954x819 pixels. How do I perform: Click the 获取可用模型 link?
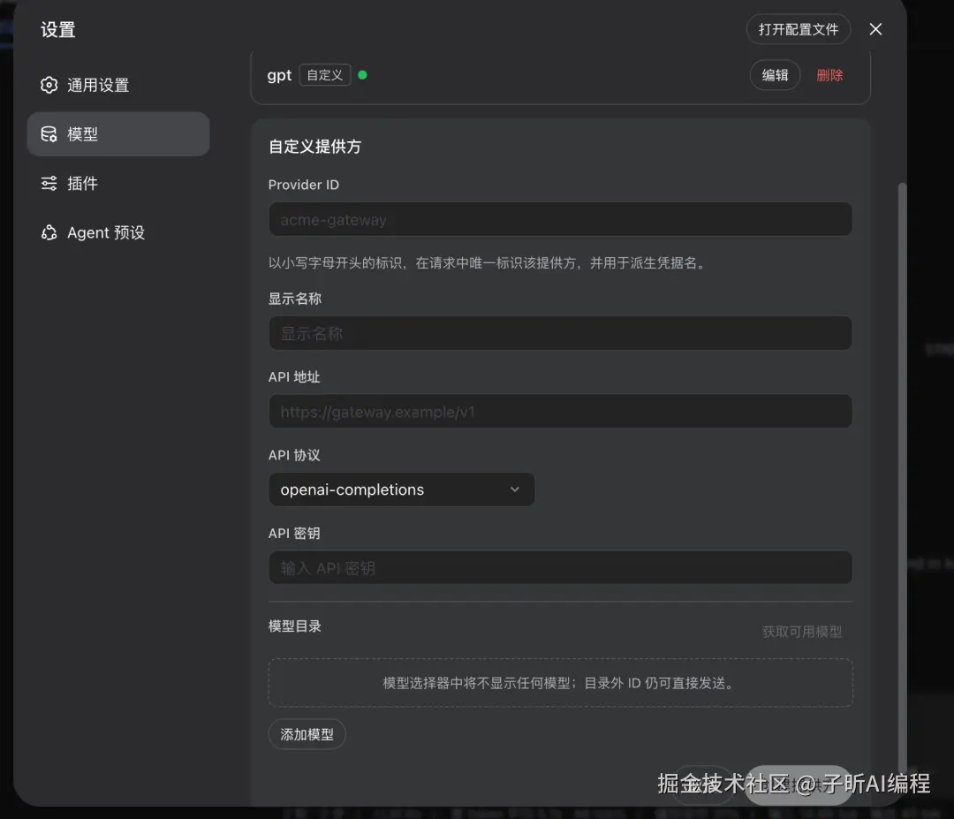802,632
